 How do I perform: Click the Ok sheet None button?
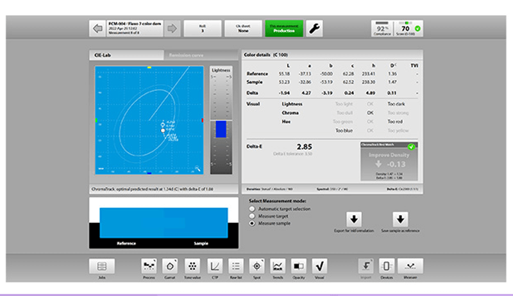[x=243, y=29]
